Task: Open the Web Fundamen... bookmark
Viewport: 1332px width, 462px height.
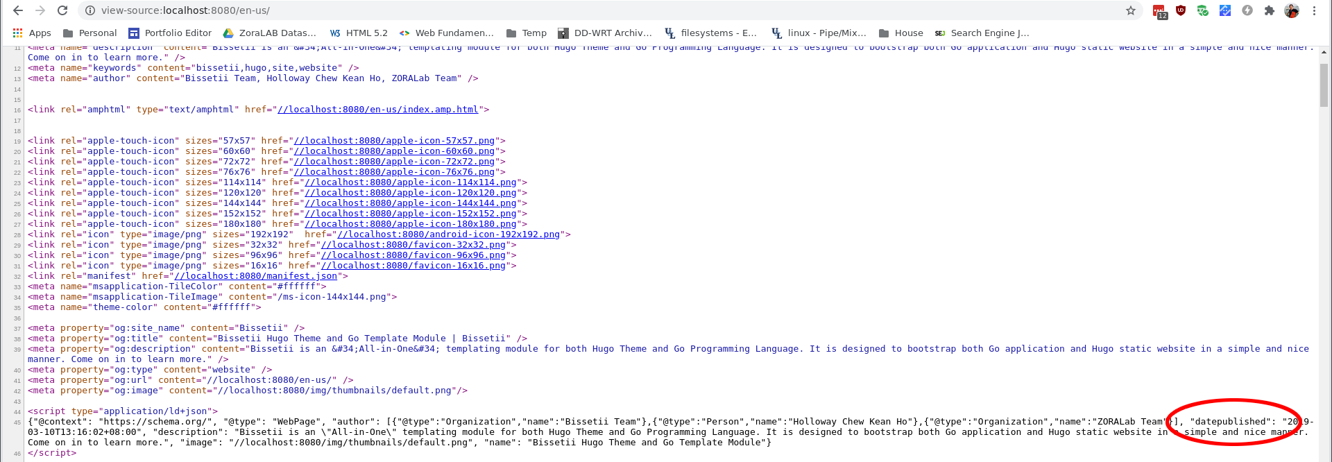Action: tap(447, 33)
